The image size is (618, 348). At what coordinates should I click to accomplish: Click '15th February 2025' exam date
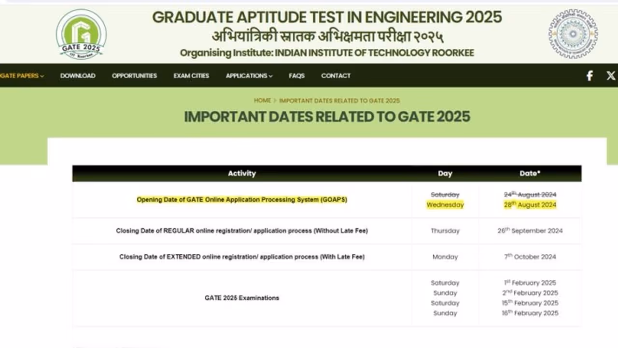tap(530, 304)
